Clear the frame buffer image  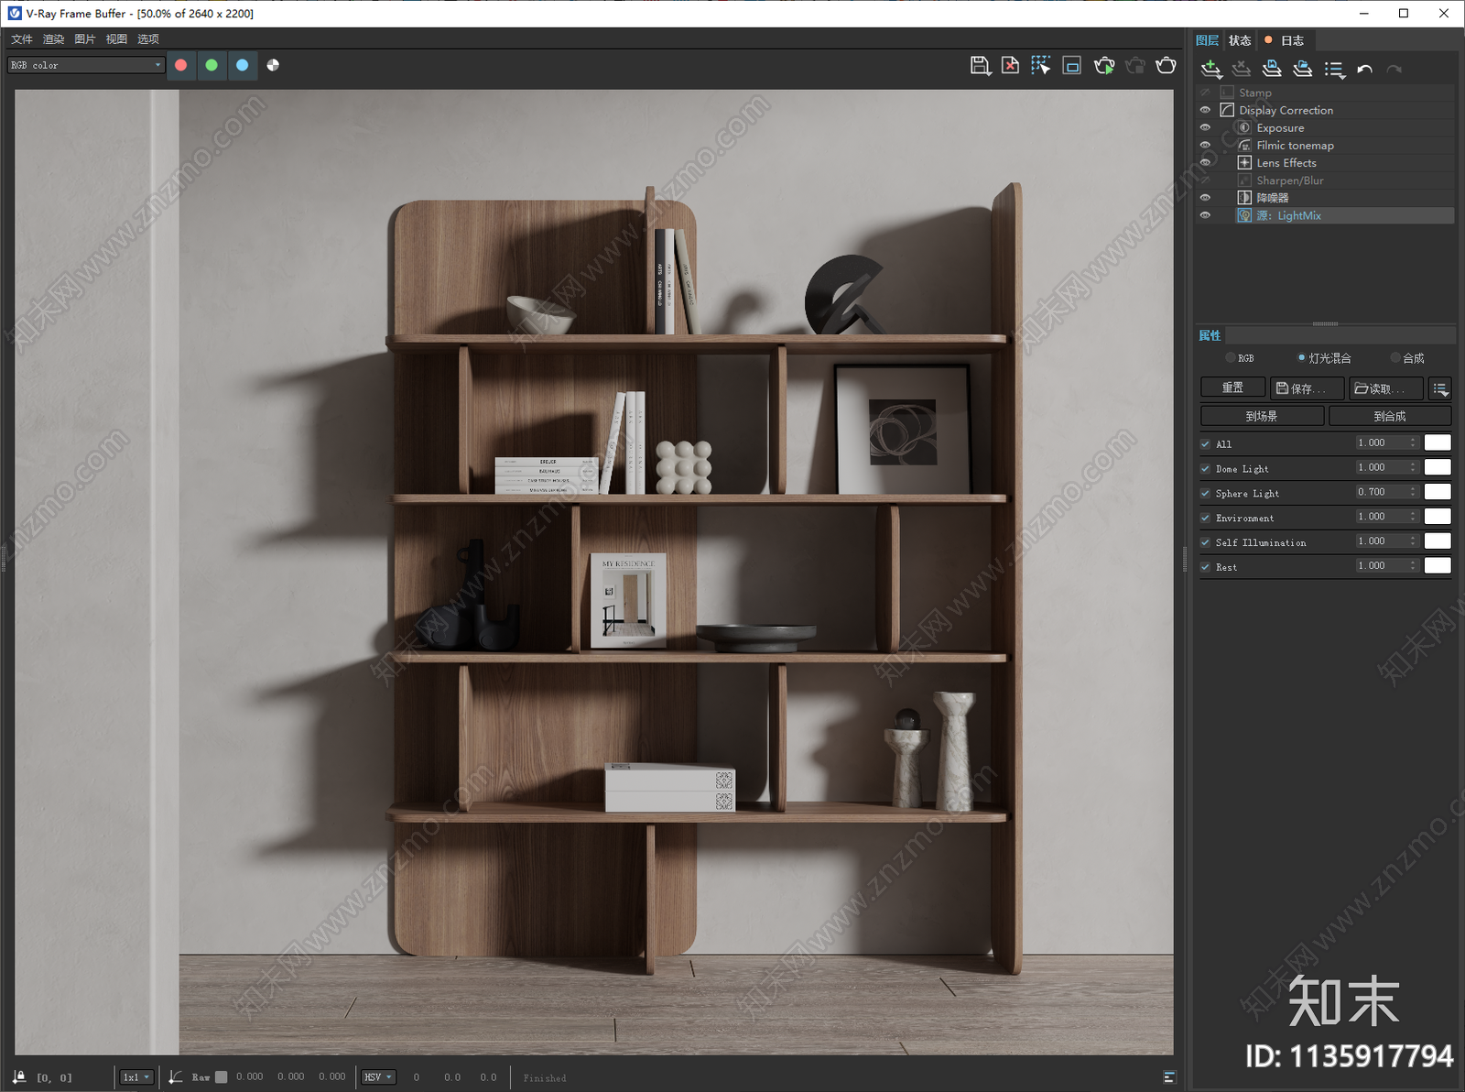(x=1010, y=65)
